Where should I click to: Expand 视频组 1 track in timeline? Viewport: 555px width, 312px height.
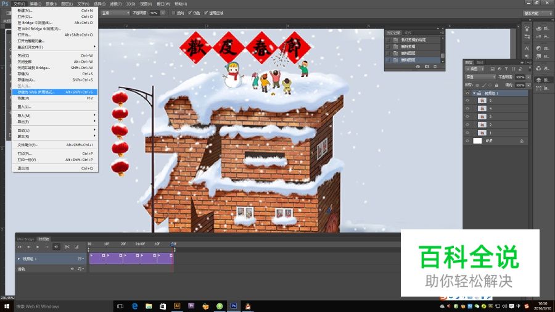coord(18,259)
